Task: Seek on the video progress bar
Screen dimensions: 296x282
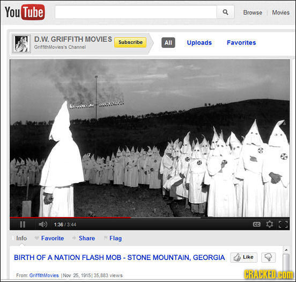Action: 150,218
